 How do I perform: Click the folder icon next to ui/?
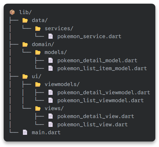pyautogui.click(x=25, y=76)
